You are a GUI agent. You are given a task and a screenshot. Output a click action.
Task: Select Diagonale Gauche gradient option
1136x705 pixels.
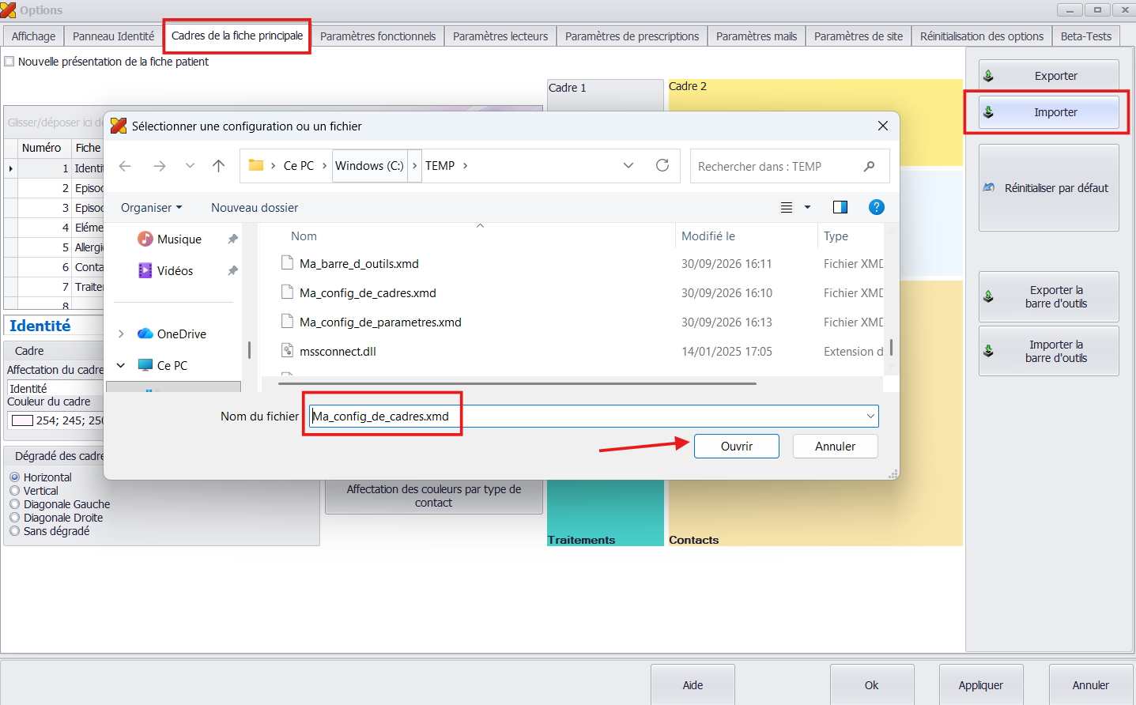tap(14, 504)
